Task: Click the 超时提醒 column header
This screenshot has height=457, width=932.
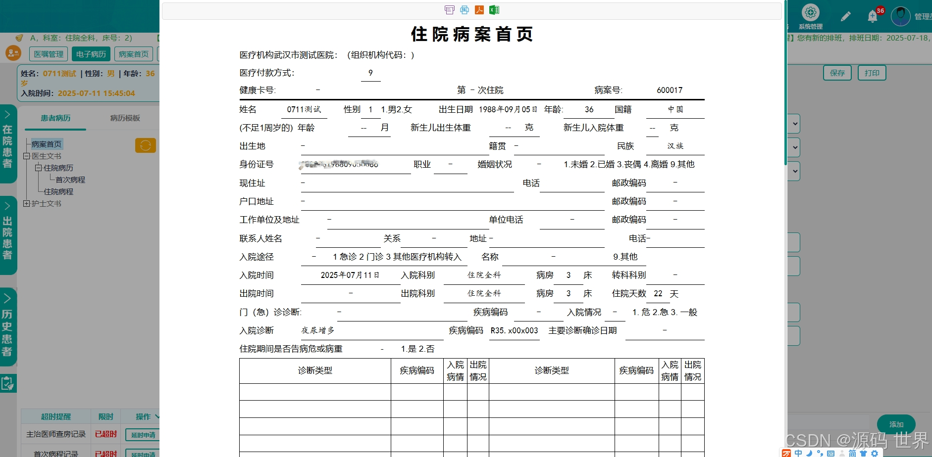Action: point(56,416)
